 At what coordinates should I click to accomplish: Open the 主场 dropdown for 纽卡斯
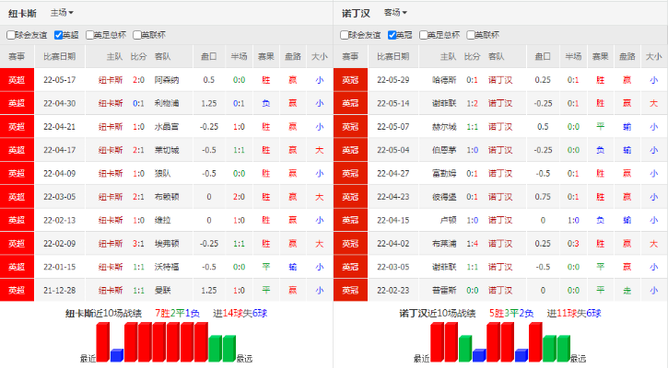click(62, 13)
